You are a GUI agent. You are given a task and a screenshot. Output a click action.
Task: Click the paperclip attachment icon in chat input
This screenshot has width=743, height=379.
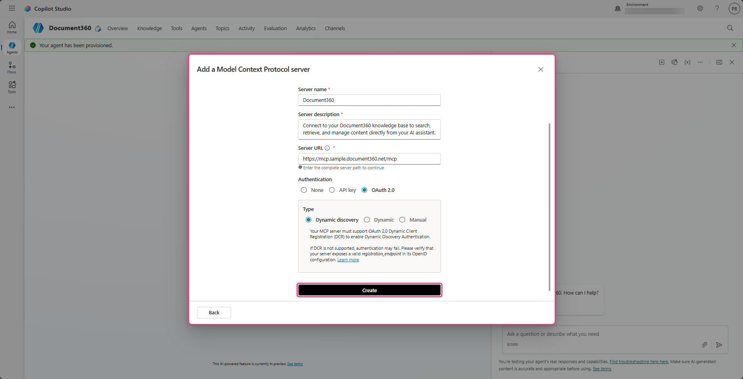705,345
